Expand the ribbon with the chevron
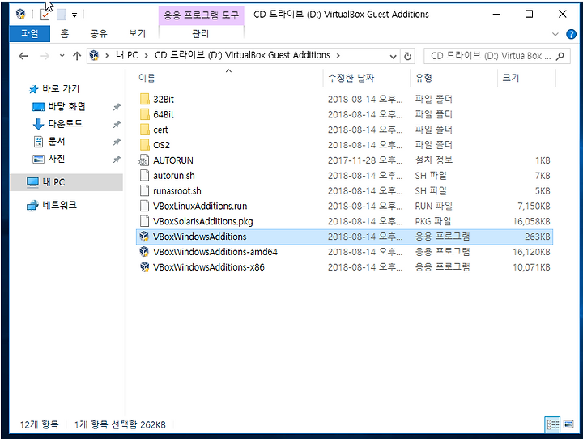This screenshot has width=583, height=439. [555, 34]
